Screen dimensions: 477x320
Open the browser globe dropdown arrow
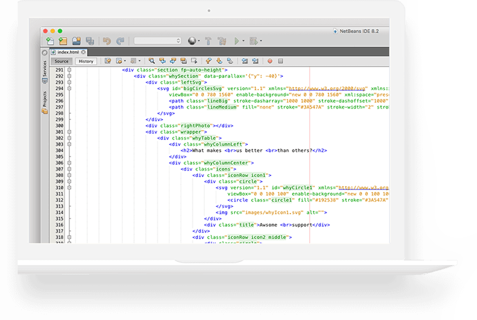[199, 41]
